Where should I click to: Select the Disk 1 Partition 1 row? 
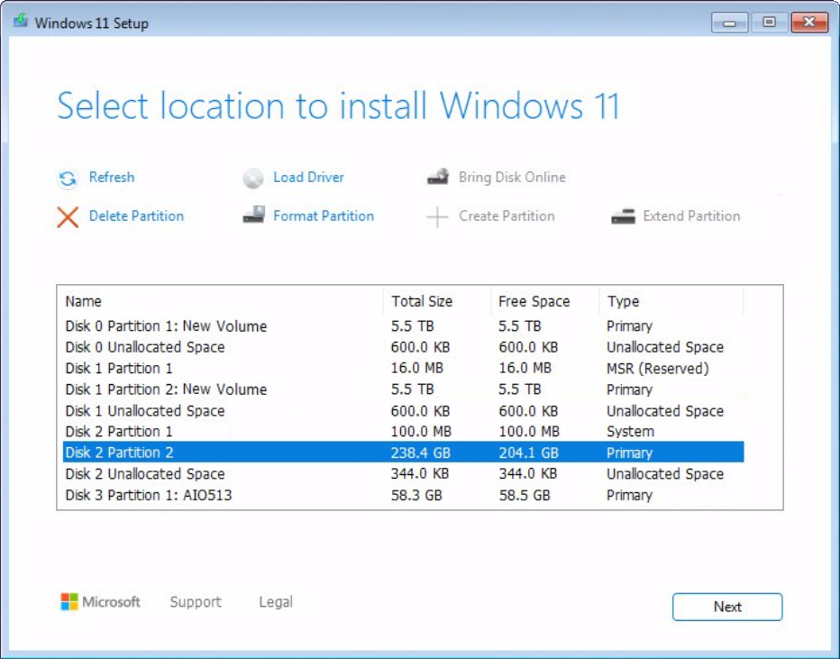(404, 368)
